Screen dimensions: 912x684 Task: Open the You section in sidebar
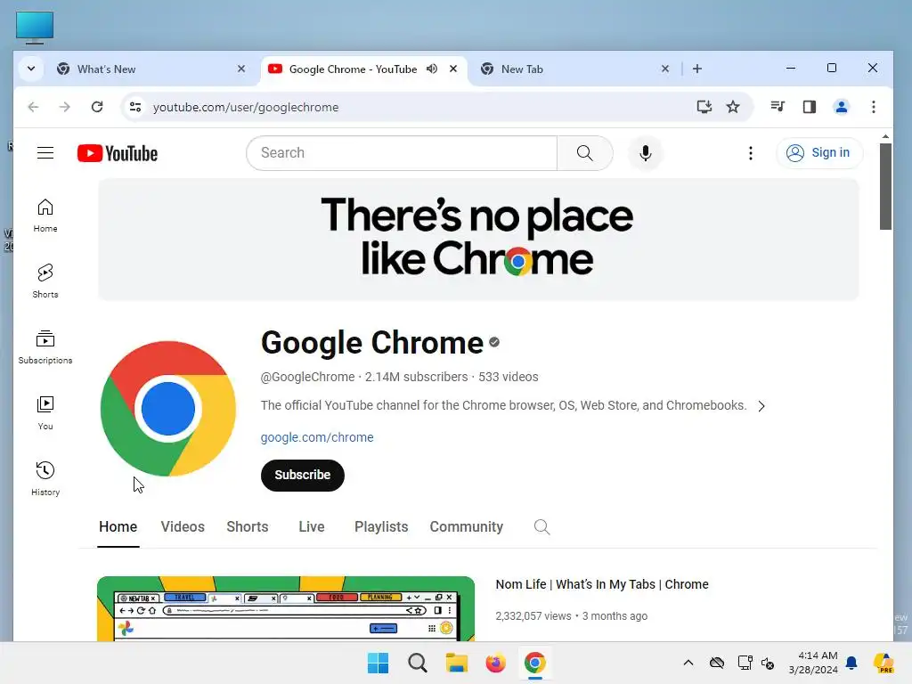point(45,413)
